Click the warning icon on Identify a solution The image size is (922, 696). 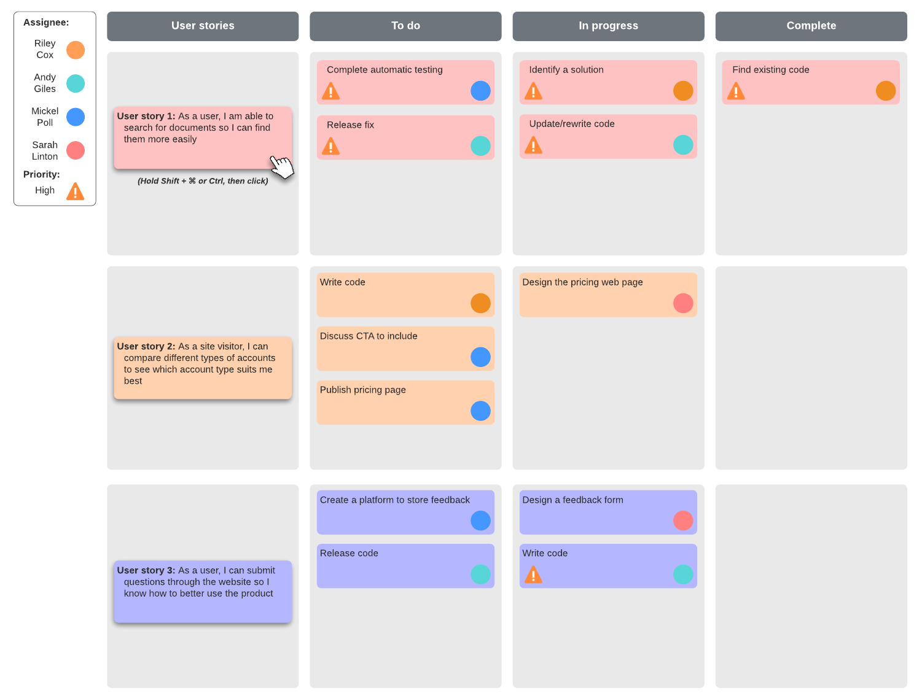(x=533, y=92)
